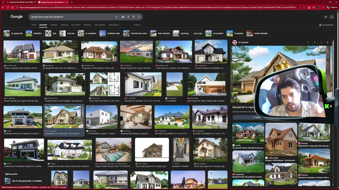
Task: Open Tavan ve garajlı evlerin projeleri thumbnail
Action: click(22, 51)
